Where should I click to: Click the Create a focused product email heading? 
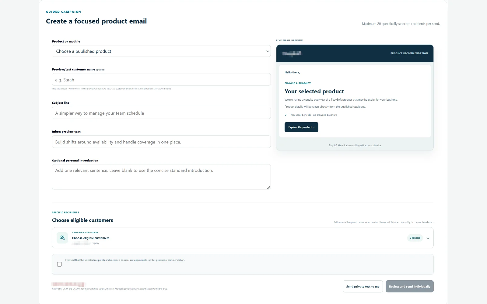click(96, 21)
